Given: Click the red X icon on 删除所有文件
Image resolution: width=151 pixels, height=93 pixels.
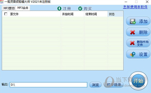Looking at the screenshot, I should [x=132, y=43].
